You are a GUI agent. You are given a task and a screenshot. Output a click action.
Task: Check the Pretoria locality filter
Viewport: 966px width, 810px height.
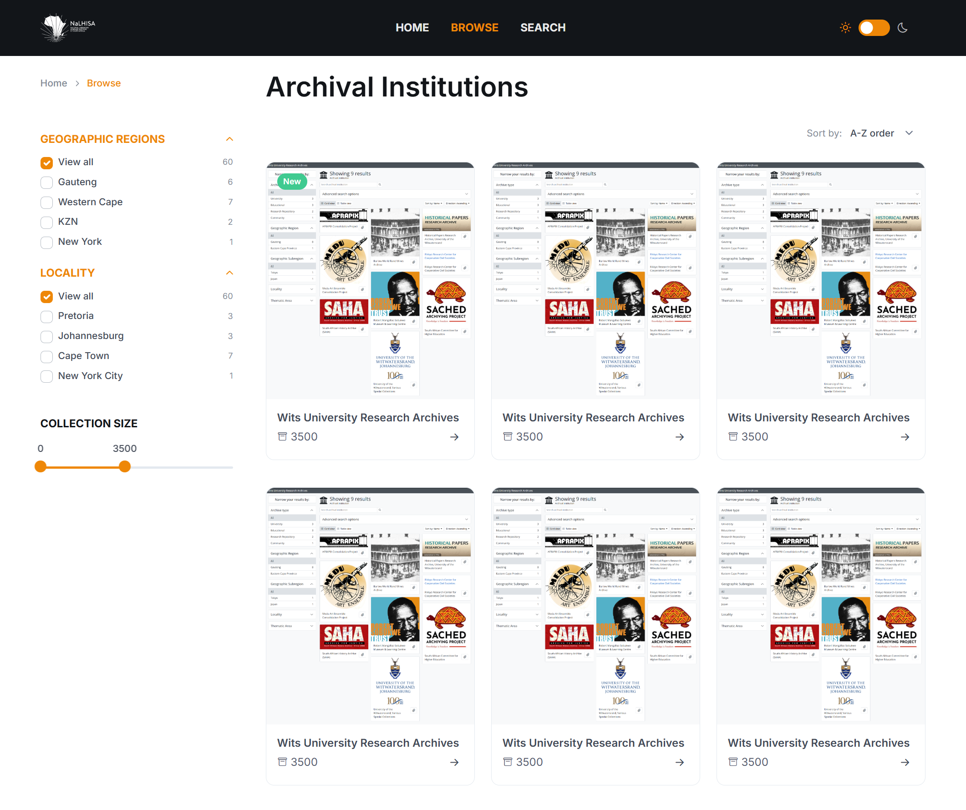coord(46,317)
